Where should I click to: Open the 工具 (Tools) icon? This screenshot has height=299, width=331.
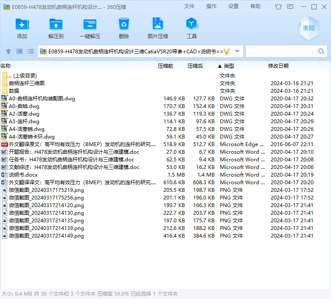pyautogui.click(x=192, y=23)
